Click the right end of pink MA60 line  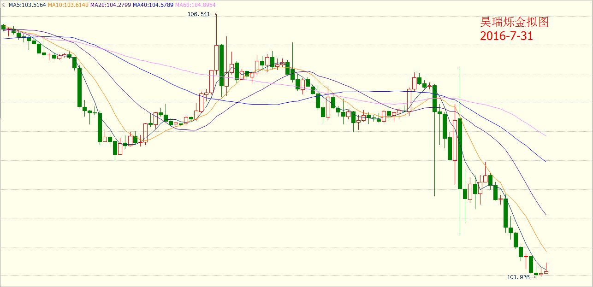pyautogui.click(x=546, y=136)
